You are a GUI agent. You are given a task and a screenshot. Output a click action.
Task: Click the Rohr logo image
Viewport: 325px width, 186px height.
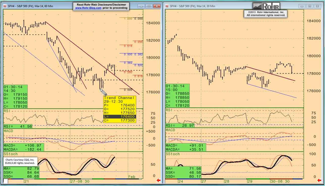coord(266,6)
